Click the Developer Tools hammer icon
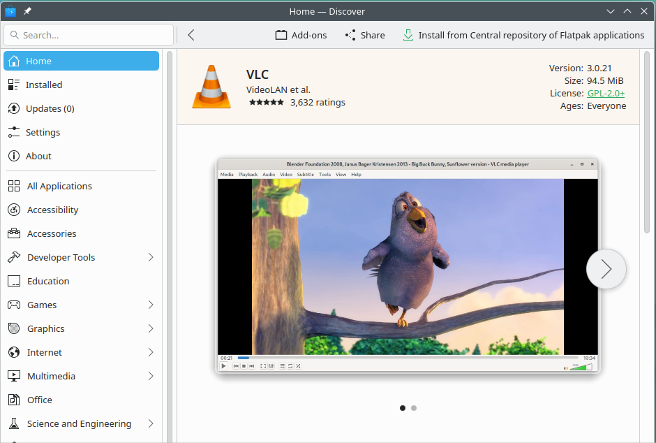 pyautogui.click(x=14, y=257)
